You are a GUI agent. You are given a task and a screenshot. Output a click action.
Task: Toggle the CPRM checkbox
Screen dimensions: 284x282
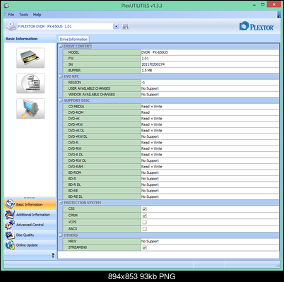(x=145, y=216)
